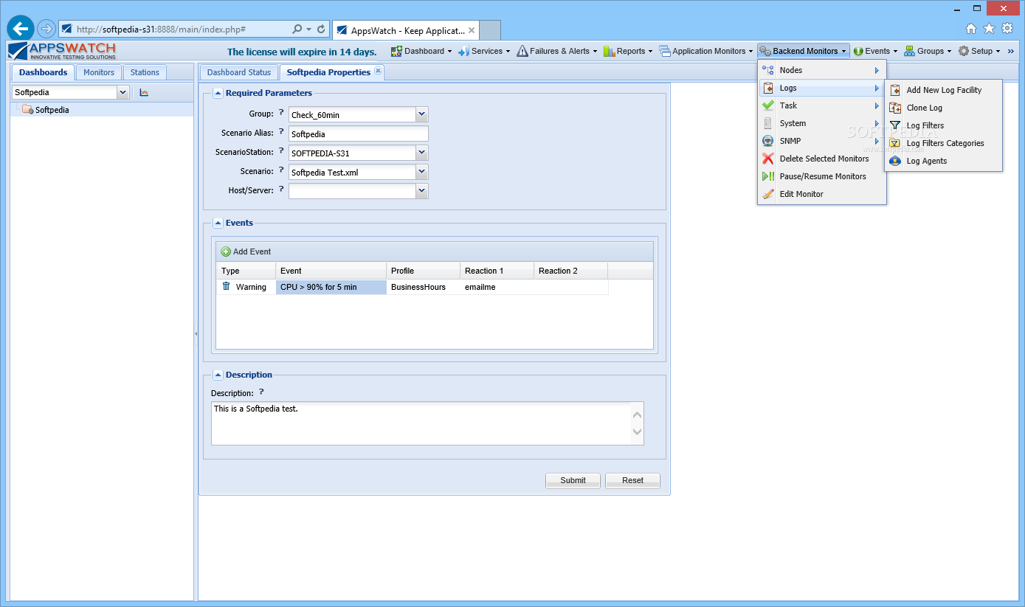Click the green plus Add Event icon

[x=226, y=252]
